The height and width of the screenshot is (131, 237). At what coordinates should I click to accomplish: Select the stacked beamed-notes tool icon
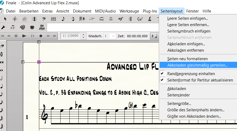tap(42, 27)
